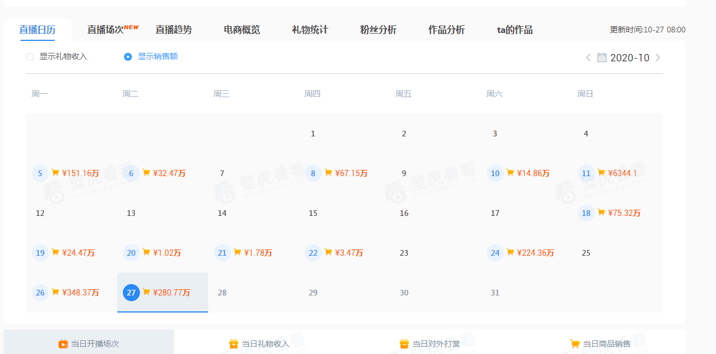Open the month picker via the calendar icon

coord(602,57)
